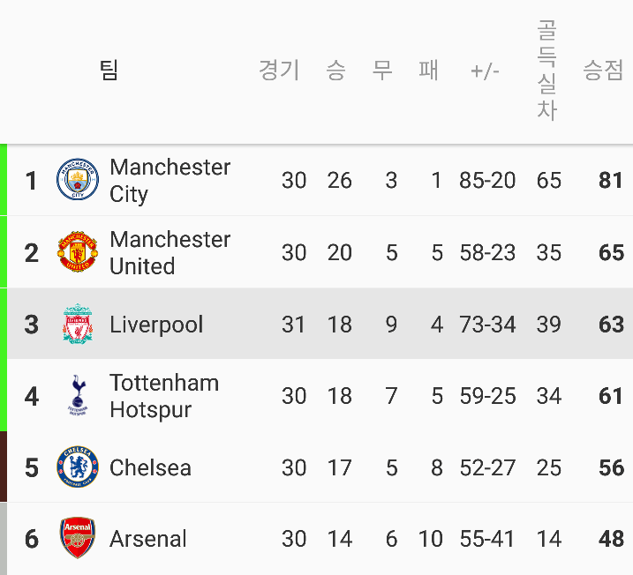Click Liverpool's 73-34 goals score
The image size is (633, 575).
487,325
